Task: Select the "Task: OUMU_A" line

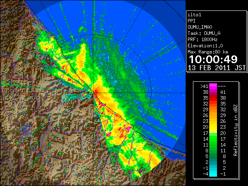Action: pyautogui.click(x=204, y=33)
